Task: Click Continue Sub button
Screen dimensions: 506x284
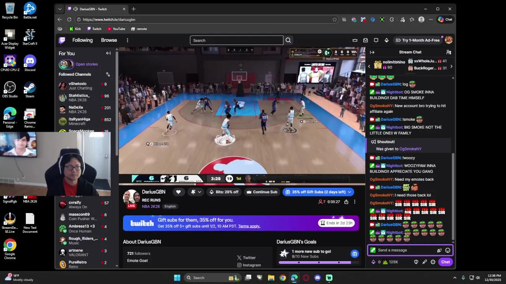Action: coord(262,192)
